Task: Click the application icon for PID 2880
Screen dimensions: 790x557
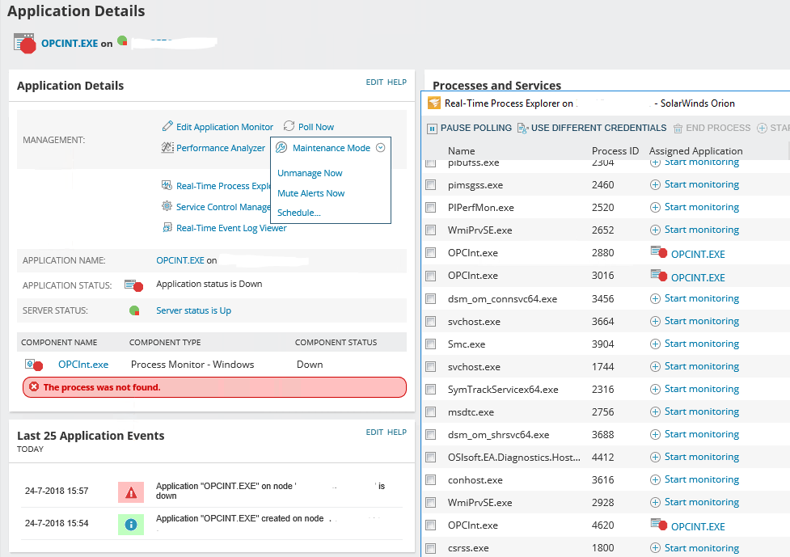Action: tap(658, 251)
